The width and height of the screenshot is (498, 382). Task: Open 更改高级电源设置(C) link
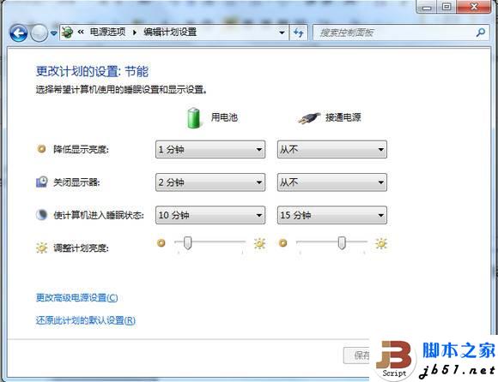[x=76, y=298]
